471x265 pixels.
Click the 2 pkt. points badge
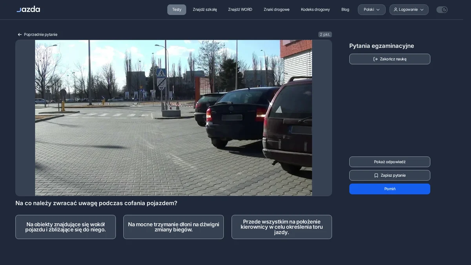pos(325,35)
